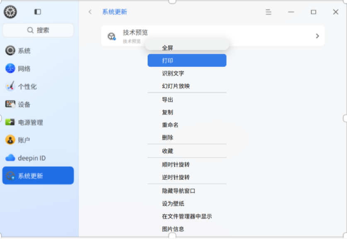
Task: Choose 幻灯片放映 from the context menu
Action: click(x=187, y=86)
